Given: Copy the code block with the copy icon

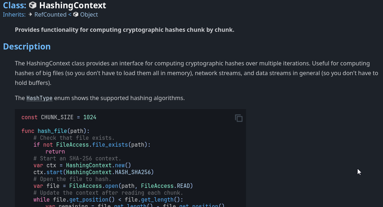Looking at the screenshot, I should [238, 118].
